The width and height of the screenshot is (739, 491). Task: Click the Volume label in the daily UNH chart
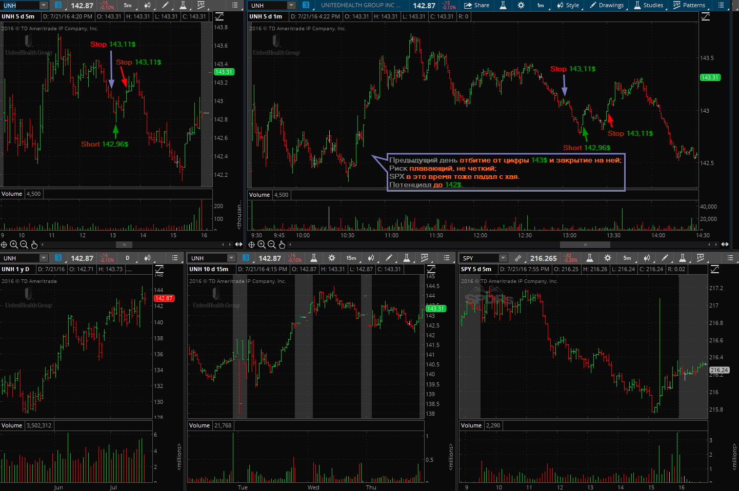tap(12, 425)
